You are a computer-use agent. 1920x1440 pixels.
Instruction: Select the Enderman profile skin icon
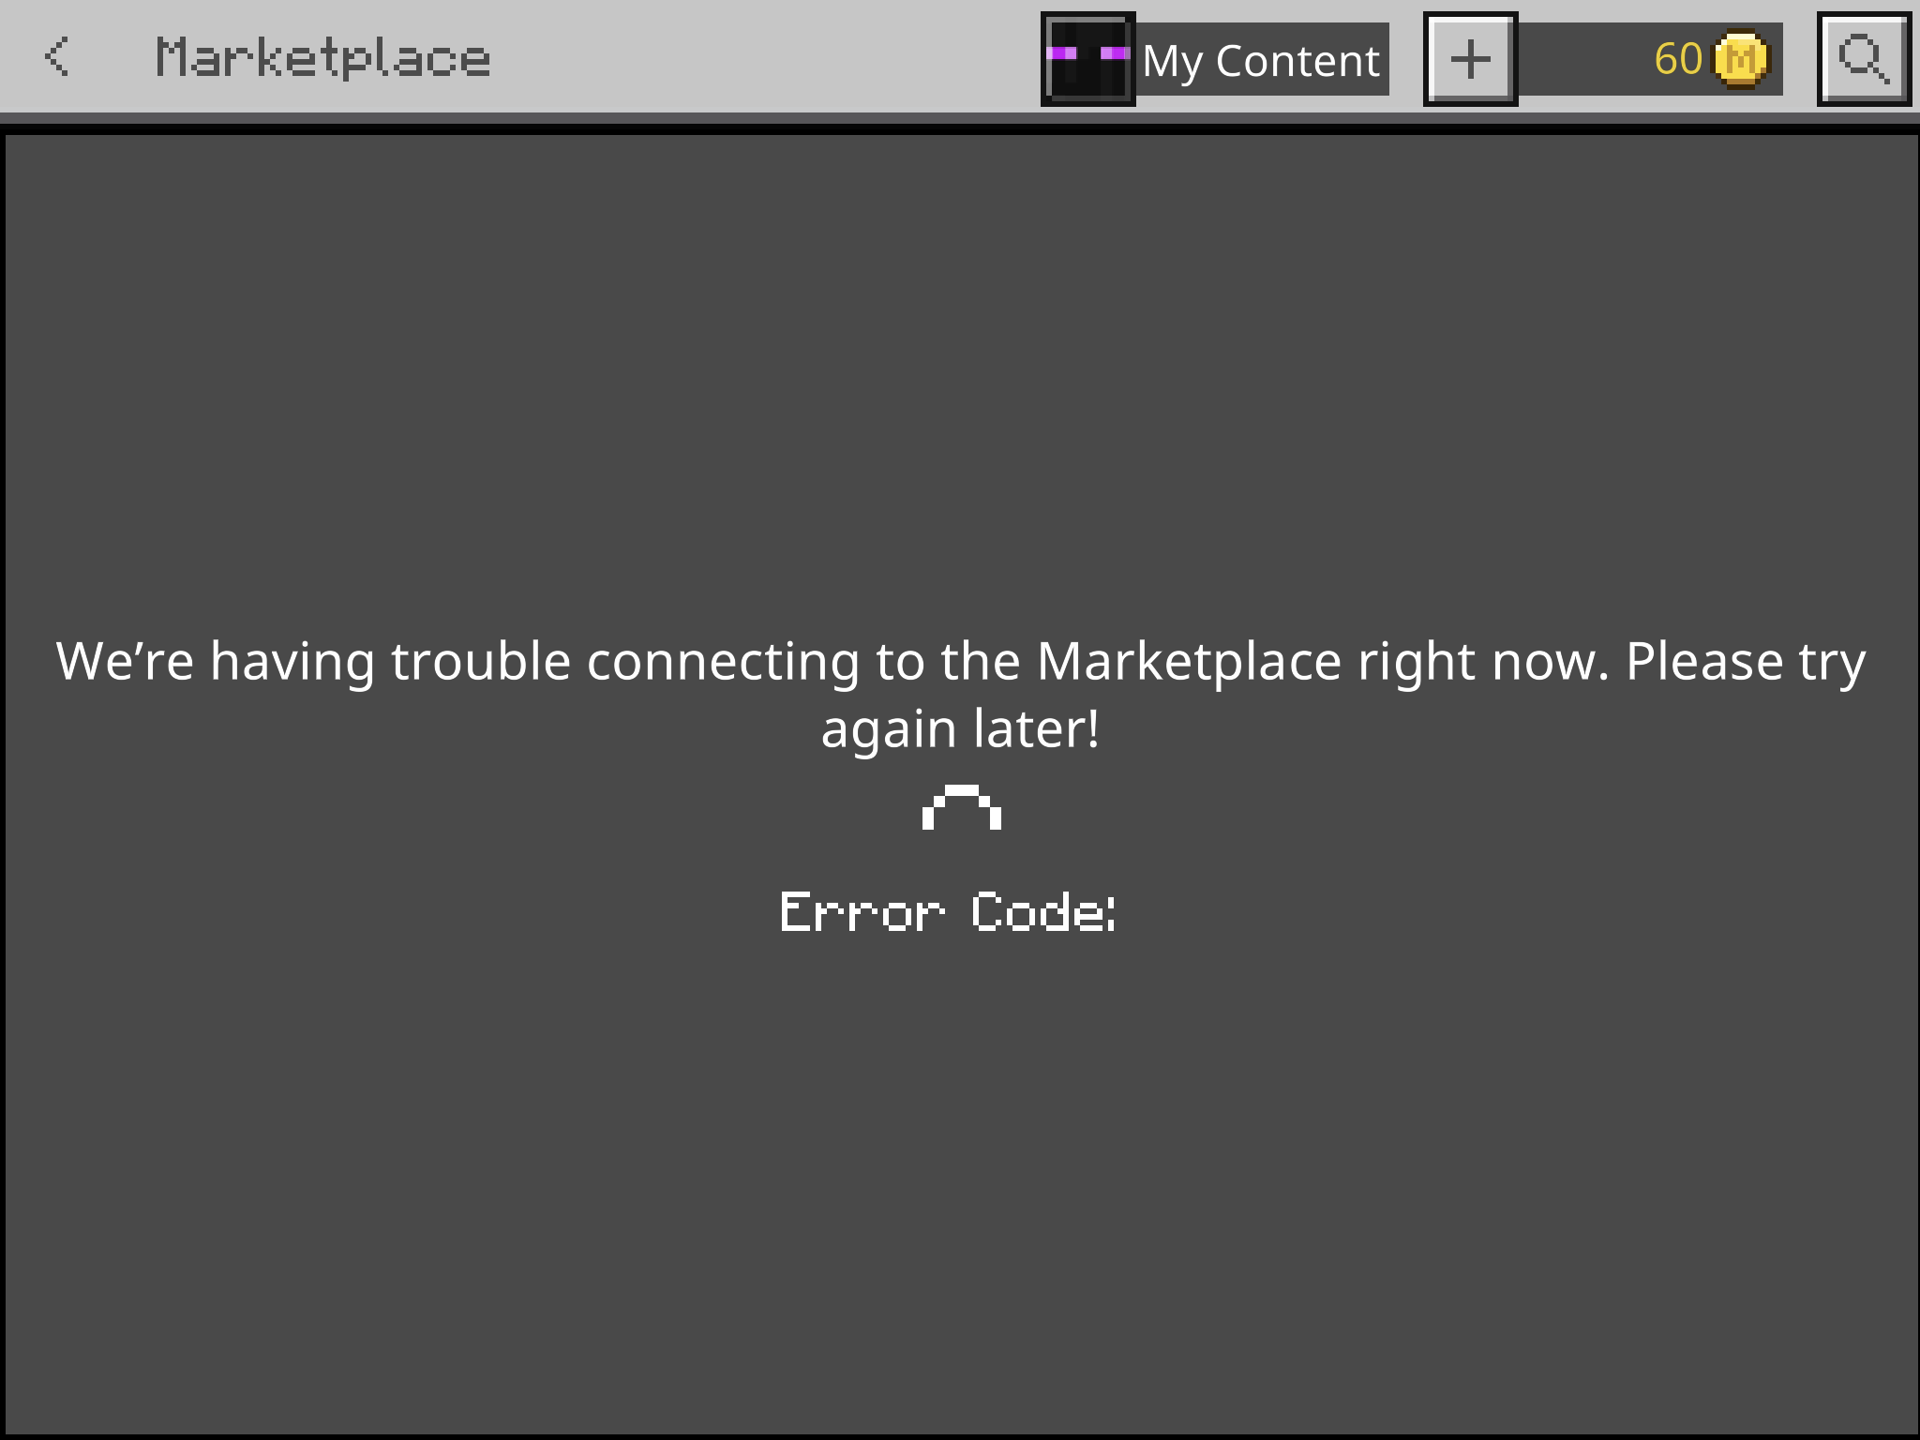click(x=1087, y=59)
